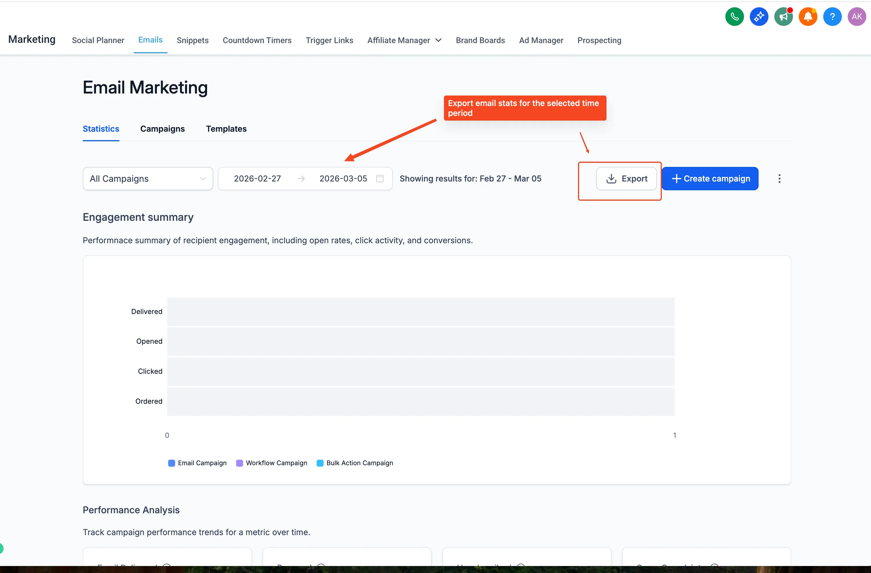This screenshot has width=871, height=573.
Task: Open the three-dot options menu
Action: click(x=780, y=179)
